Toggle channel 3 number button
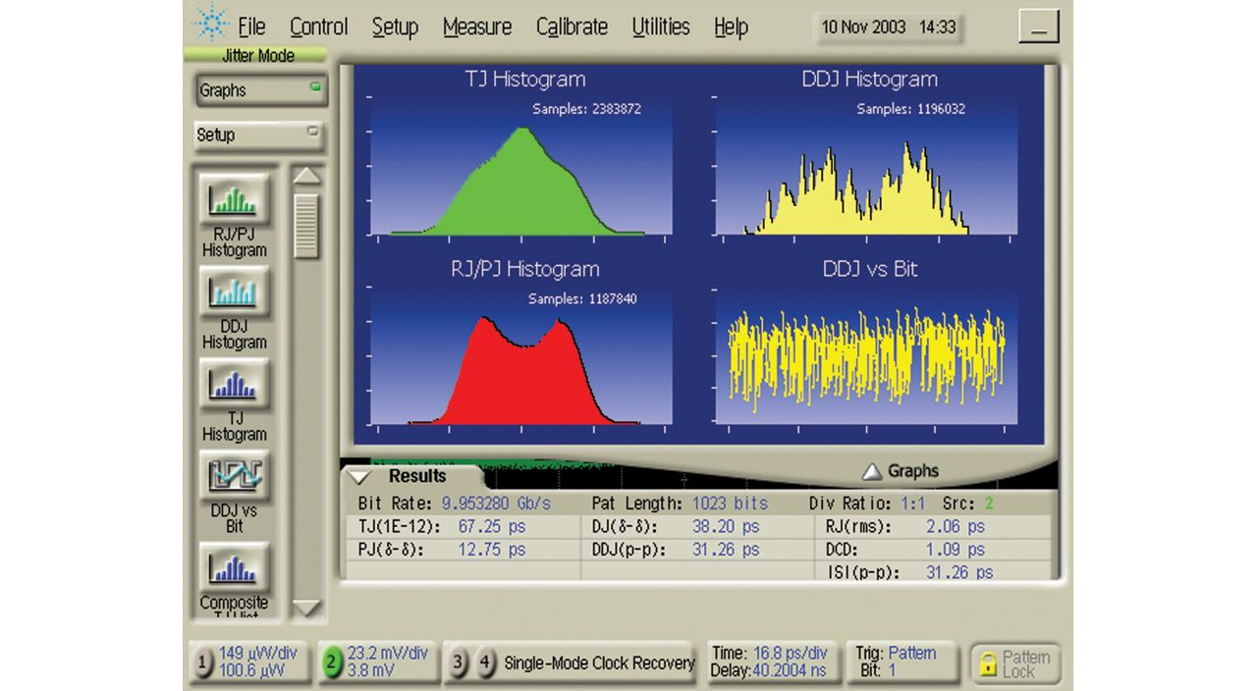The image size is (1257, 691). 458,664
